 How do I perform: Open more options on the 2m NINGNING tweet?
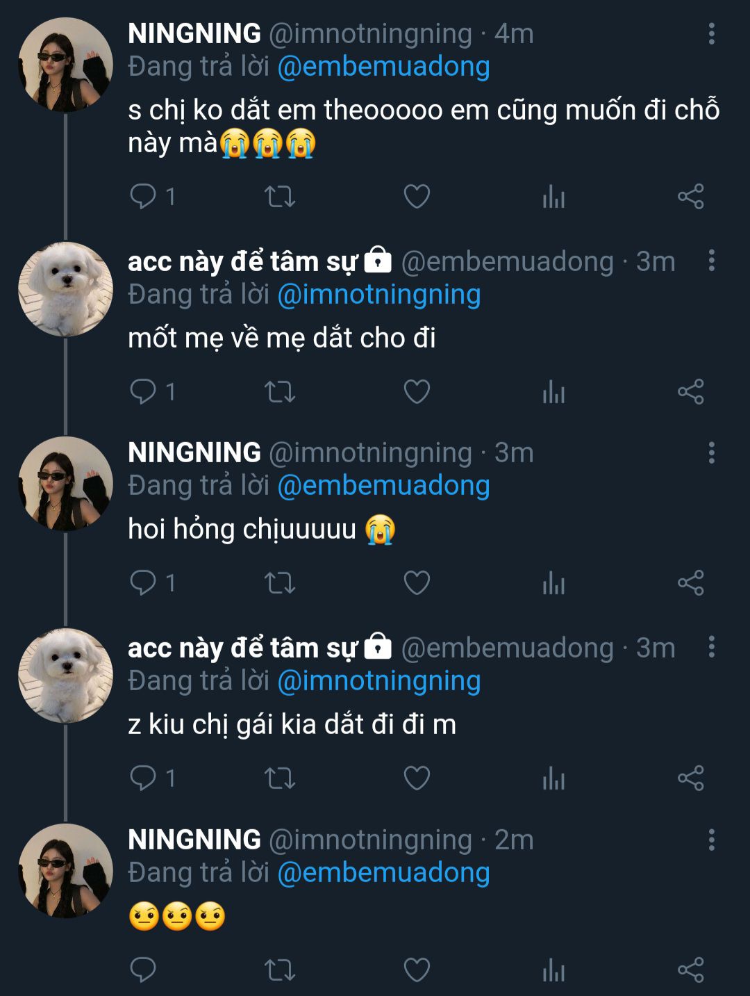pyautogui.click(x=711, y=840)
